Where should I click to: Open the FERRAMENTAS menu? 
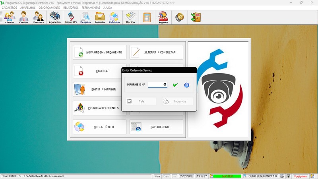point(91,8)
